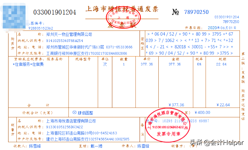This screenshot has height=150, width=248.
Task: Click the pixelated QR code image
Action: (13, 17)
